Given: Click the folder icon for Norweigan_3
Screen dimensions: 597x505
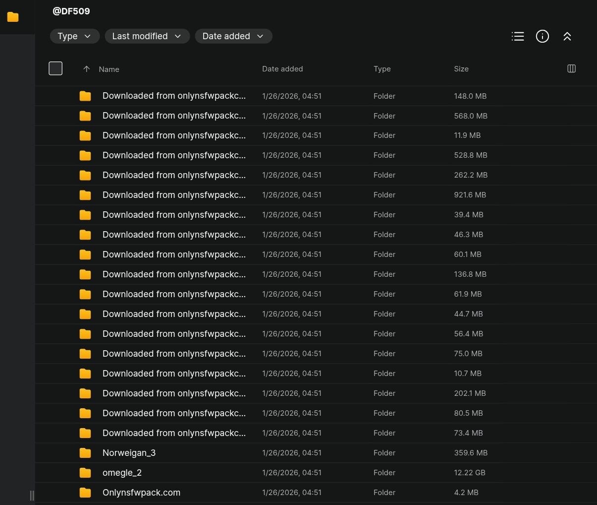Looking at the screenshot, I should click(85, 453).
